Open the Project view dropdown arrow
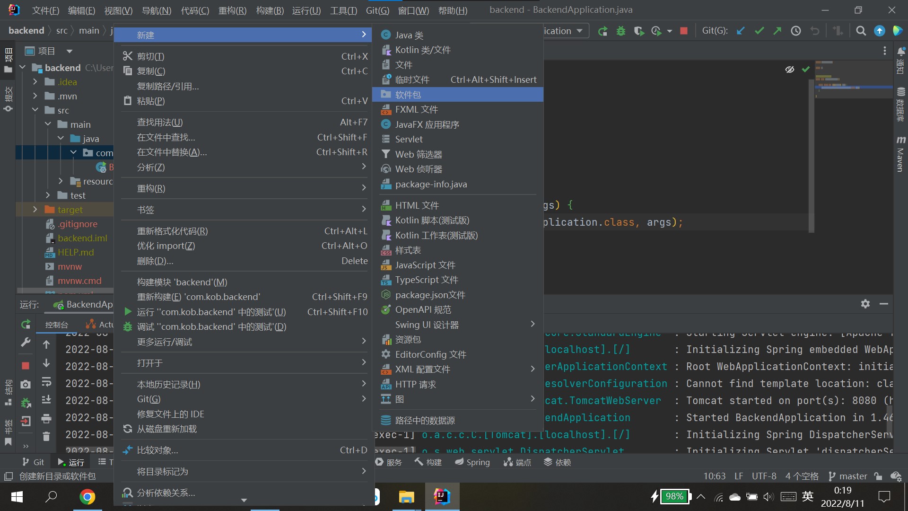This screenshot has height=511, width=908. (70, 51)
